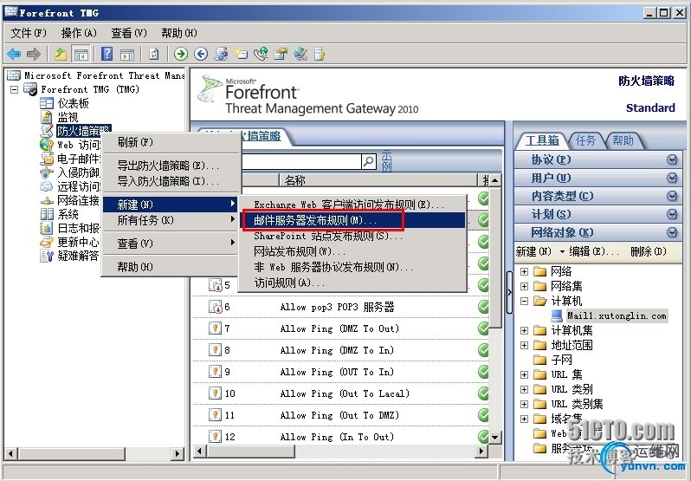Click rule list vertical scrollbar down arrow
Viewport: 691px width, 481px height.
click(x=495, y=437)
